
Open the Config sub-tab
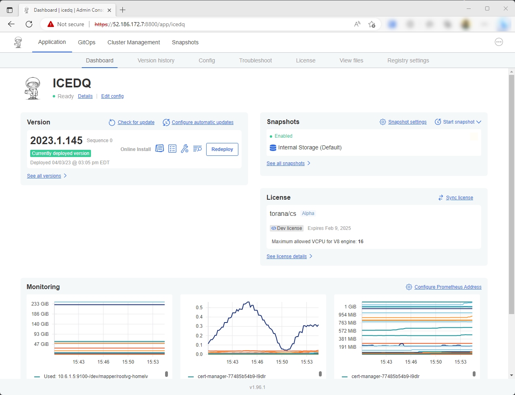[x=207, y=60]
